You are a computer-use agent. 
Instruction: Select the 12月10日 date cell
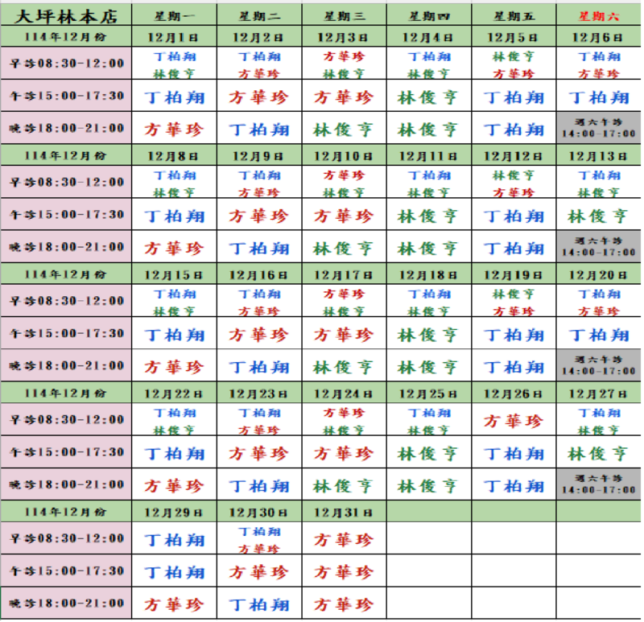344,155
